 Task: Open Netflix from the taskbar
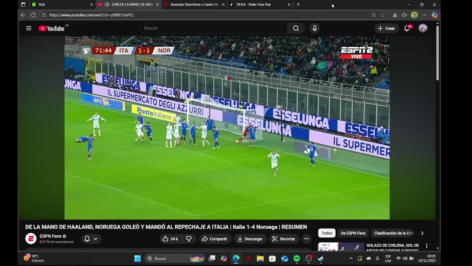(248, 259)
